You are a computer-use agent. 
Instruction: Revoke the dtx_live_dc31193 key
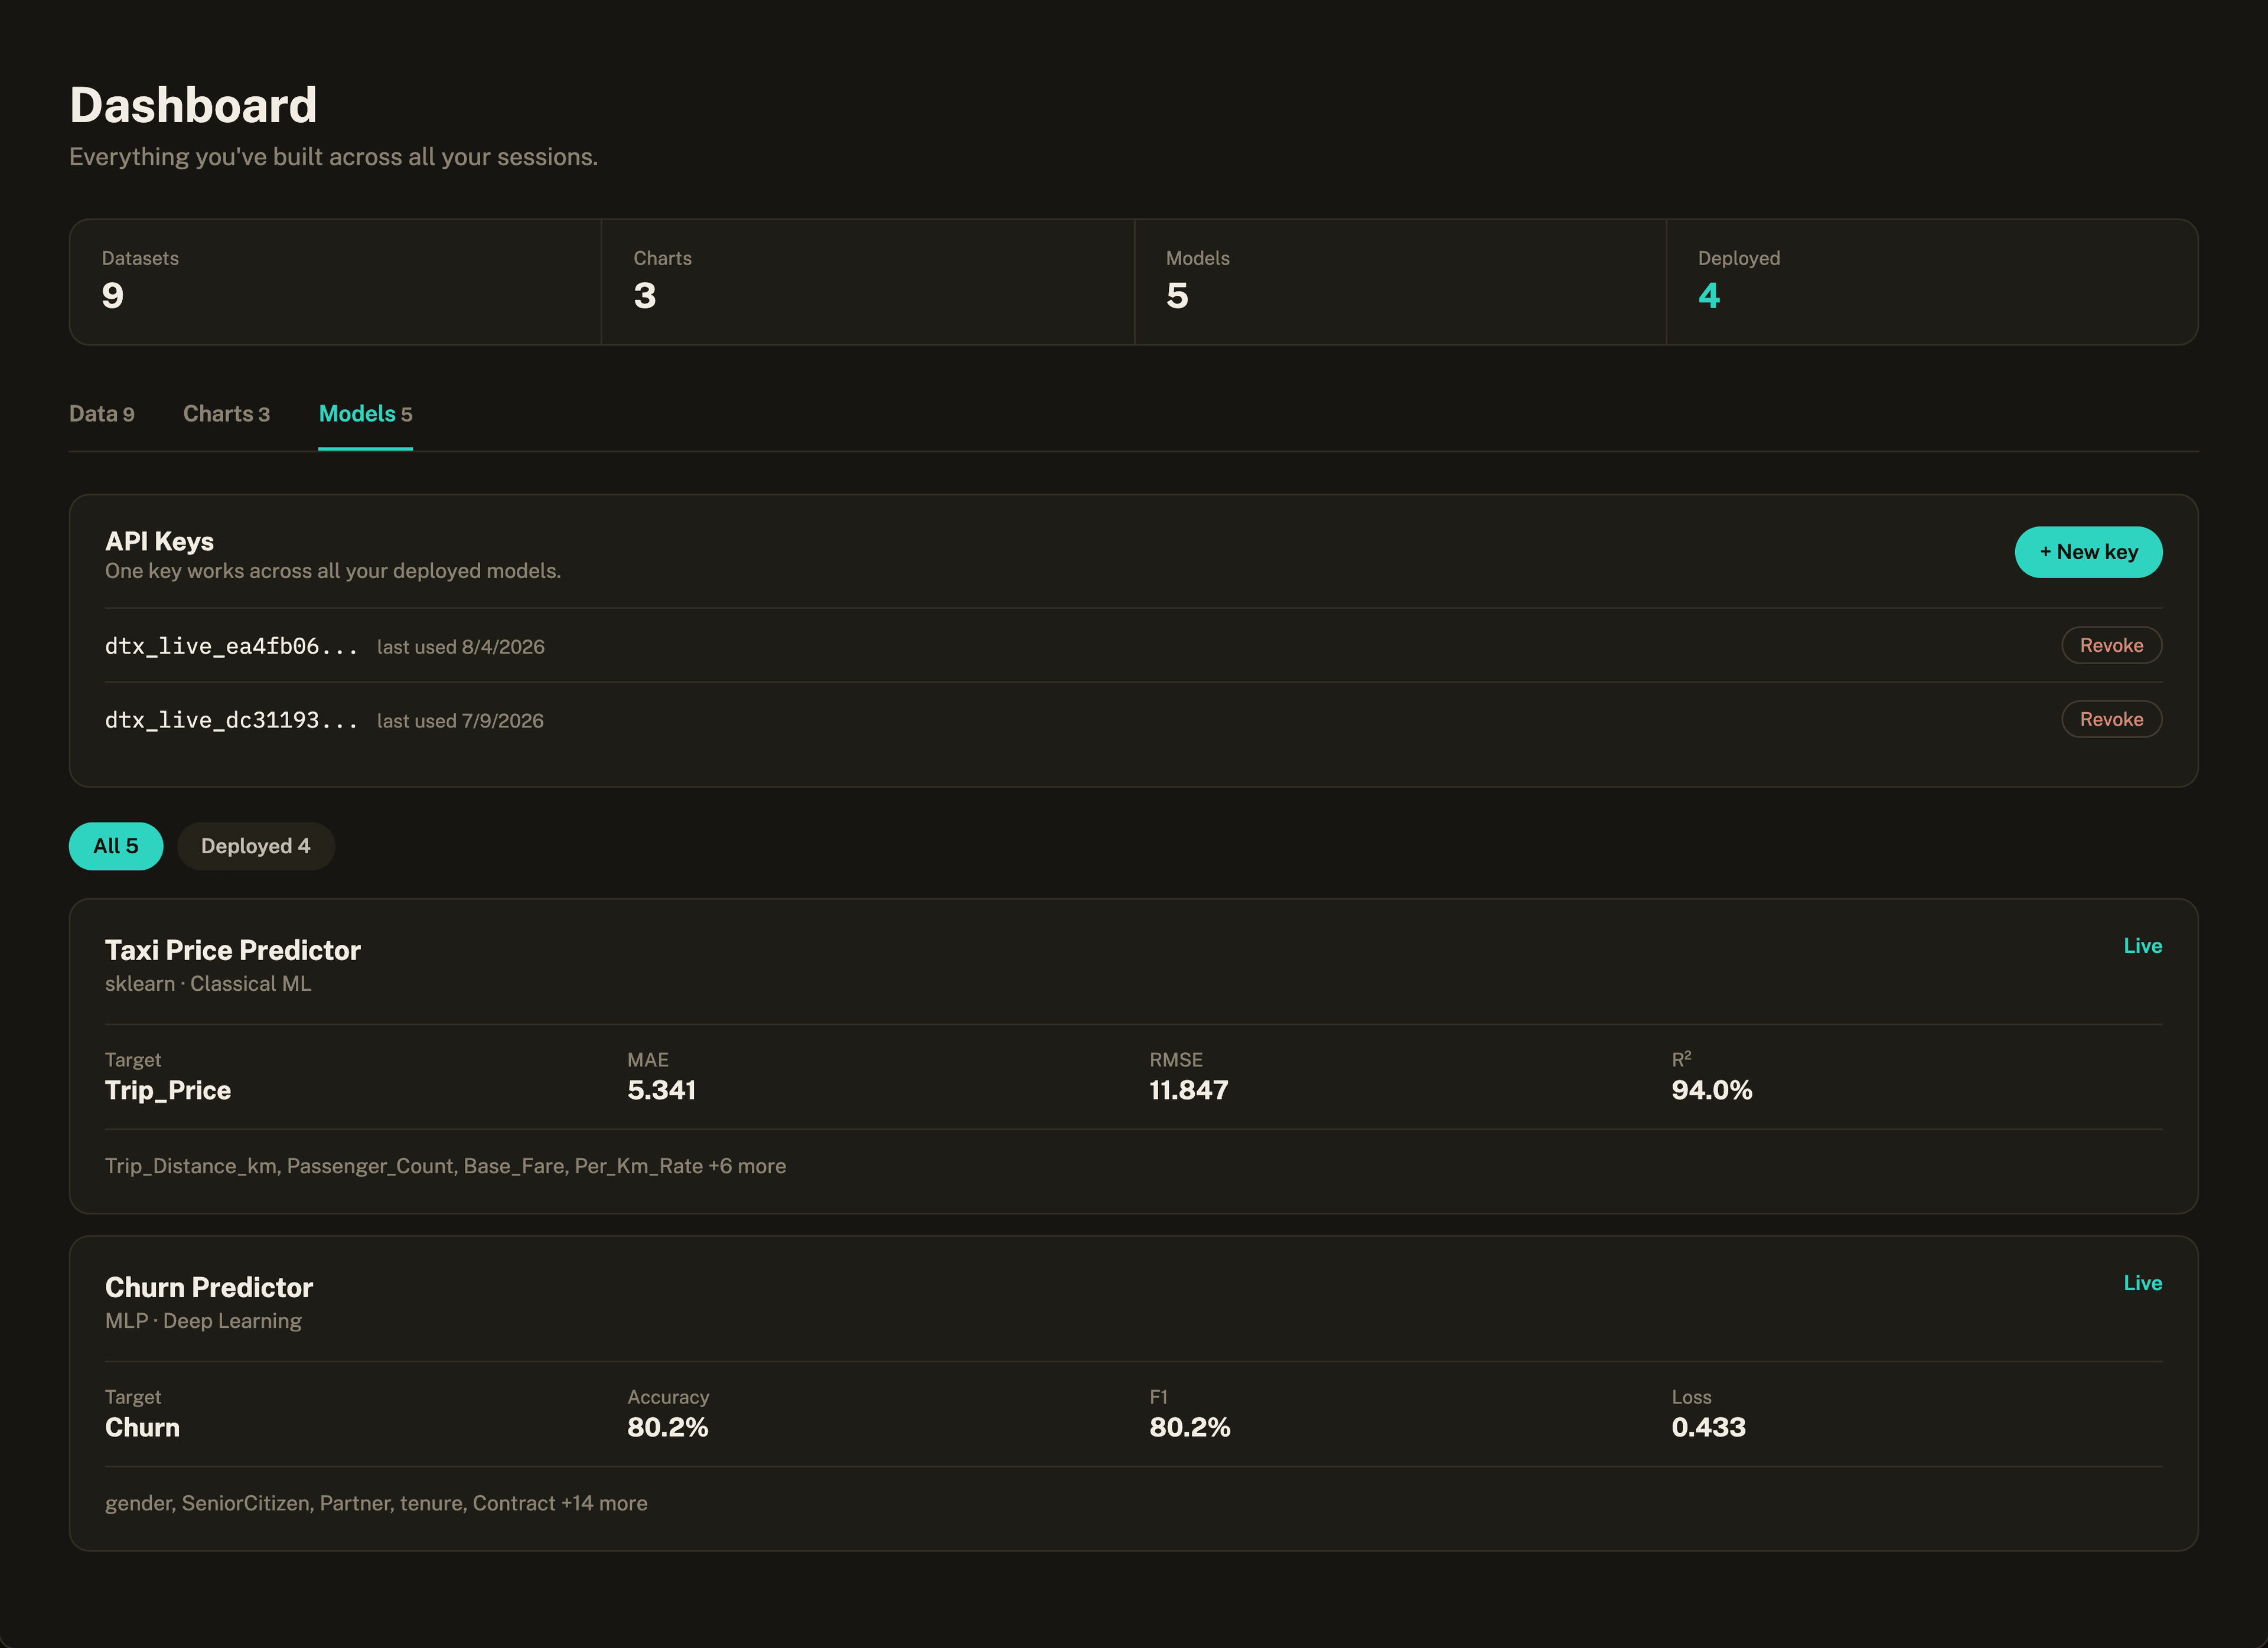(x=2111, y=719)
